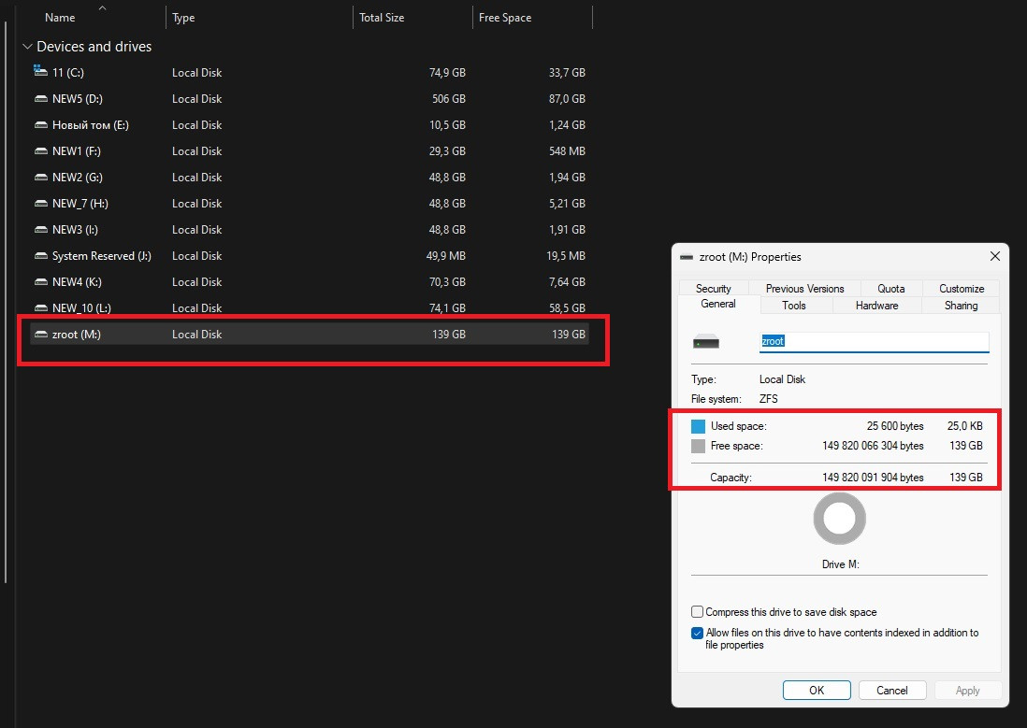Open the Hardware tab

pos(876,305)
